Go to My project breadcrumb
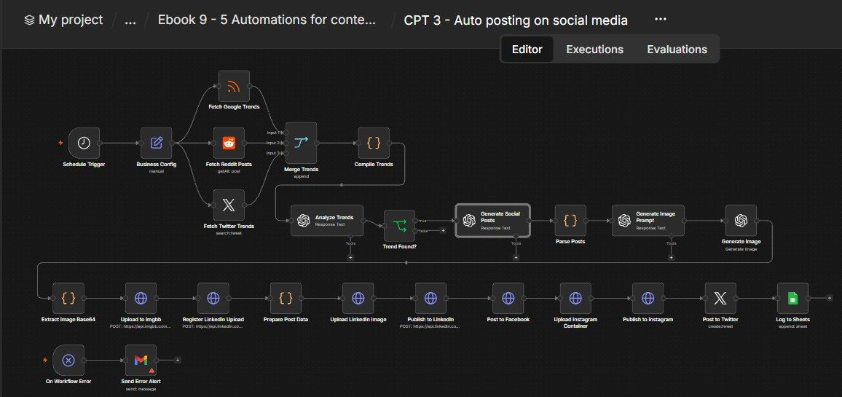Screen dimensions: 842x397 click(x=63, y=20)
